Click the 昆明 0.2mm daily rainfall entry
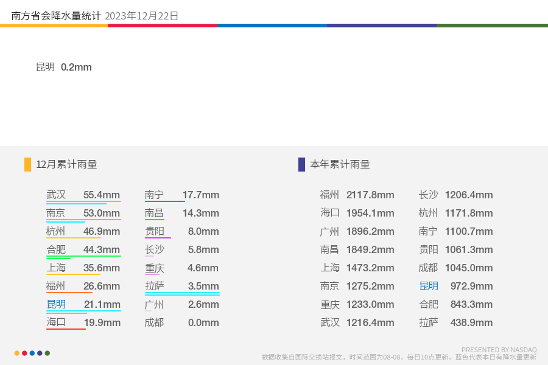The height and width of the screenshot is (365, 548). pos(63,67)
